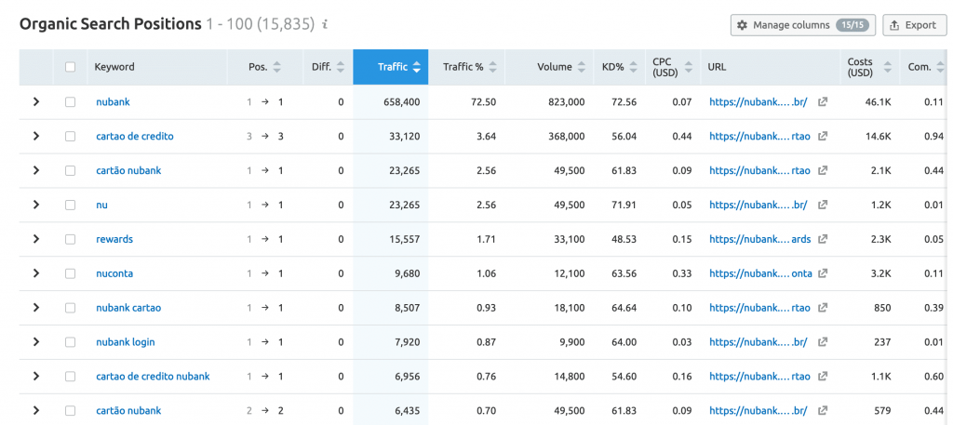Open keyword link rewards
953x425 pixels.
click(x=114, y=239)
